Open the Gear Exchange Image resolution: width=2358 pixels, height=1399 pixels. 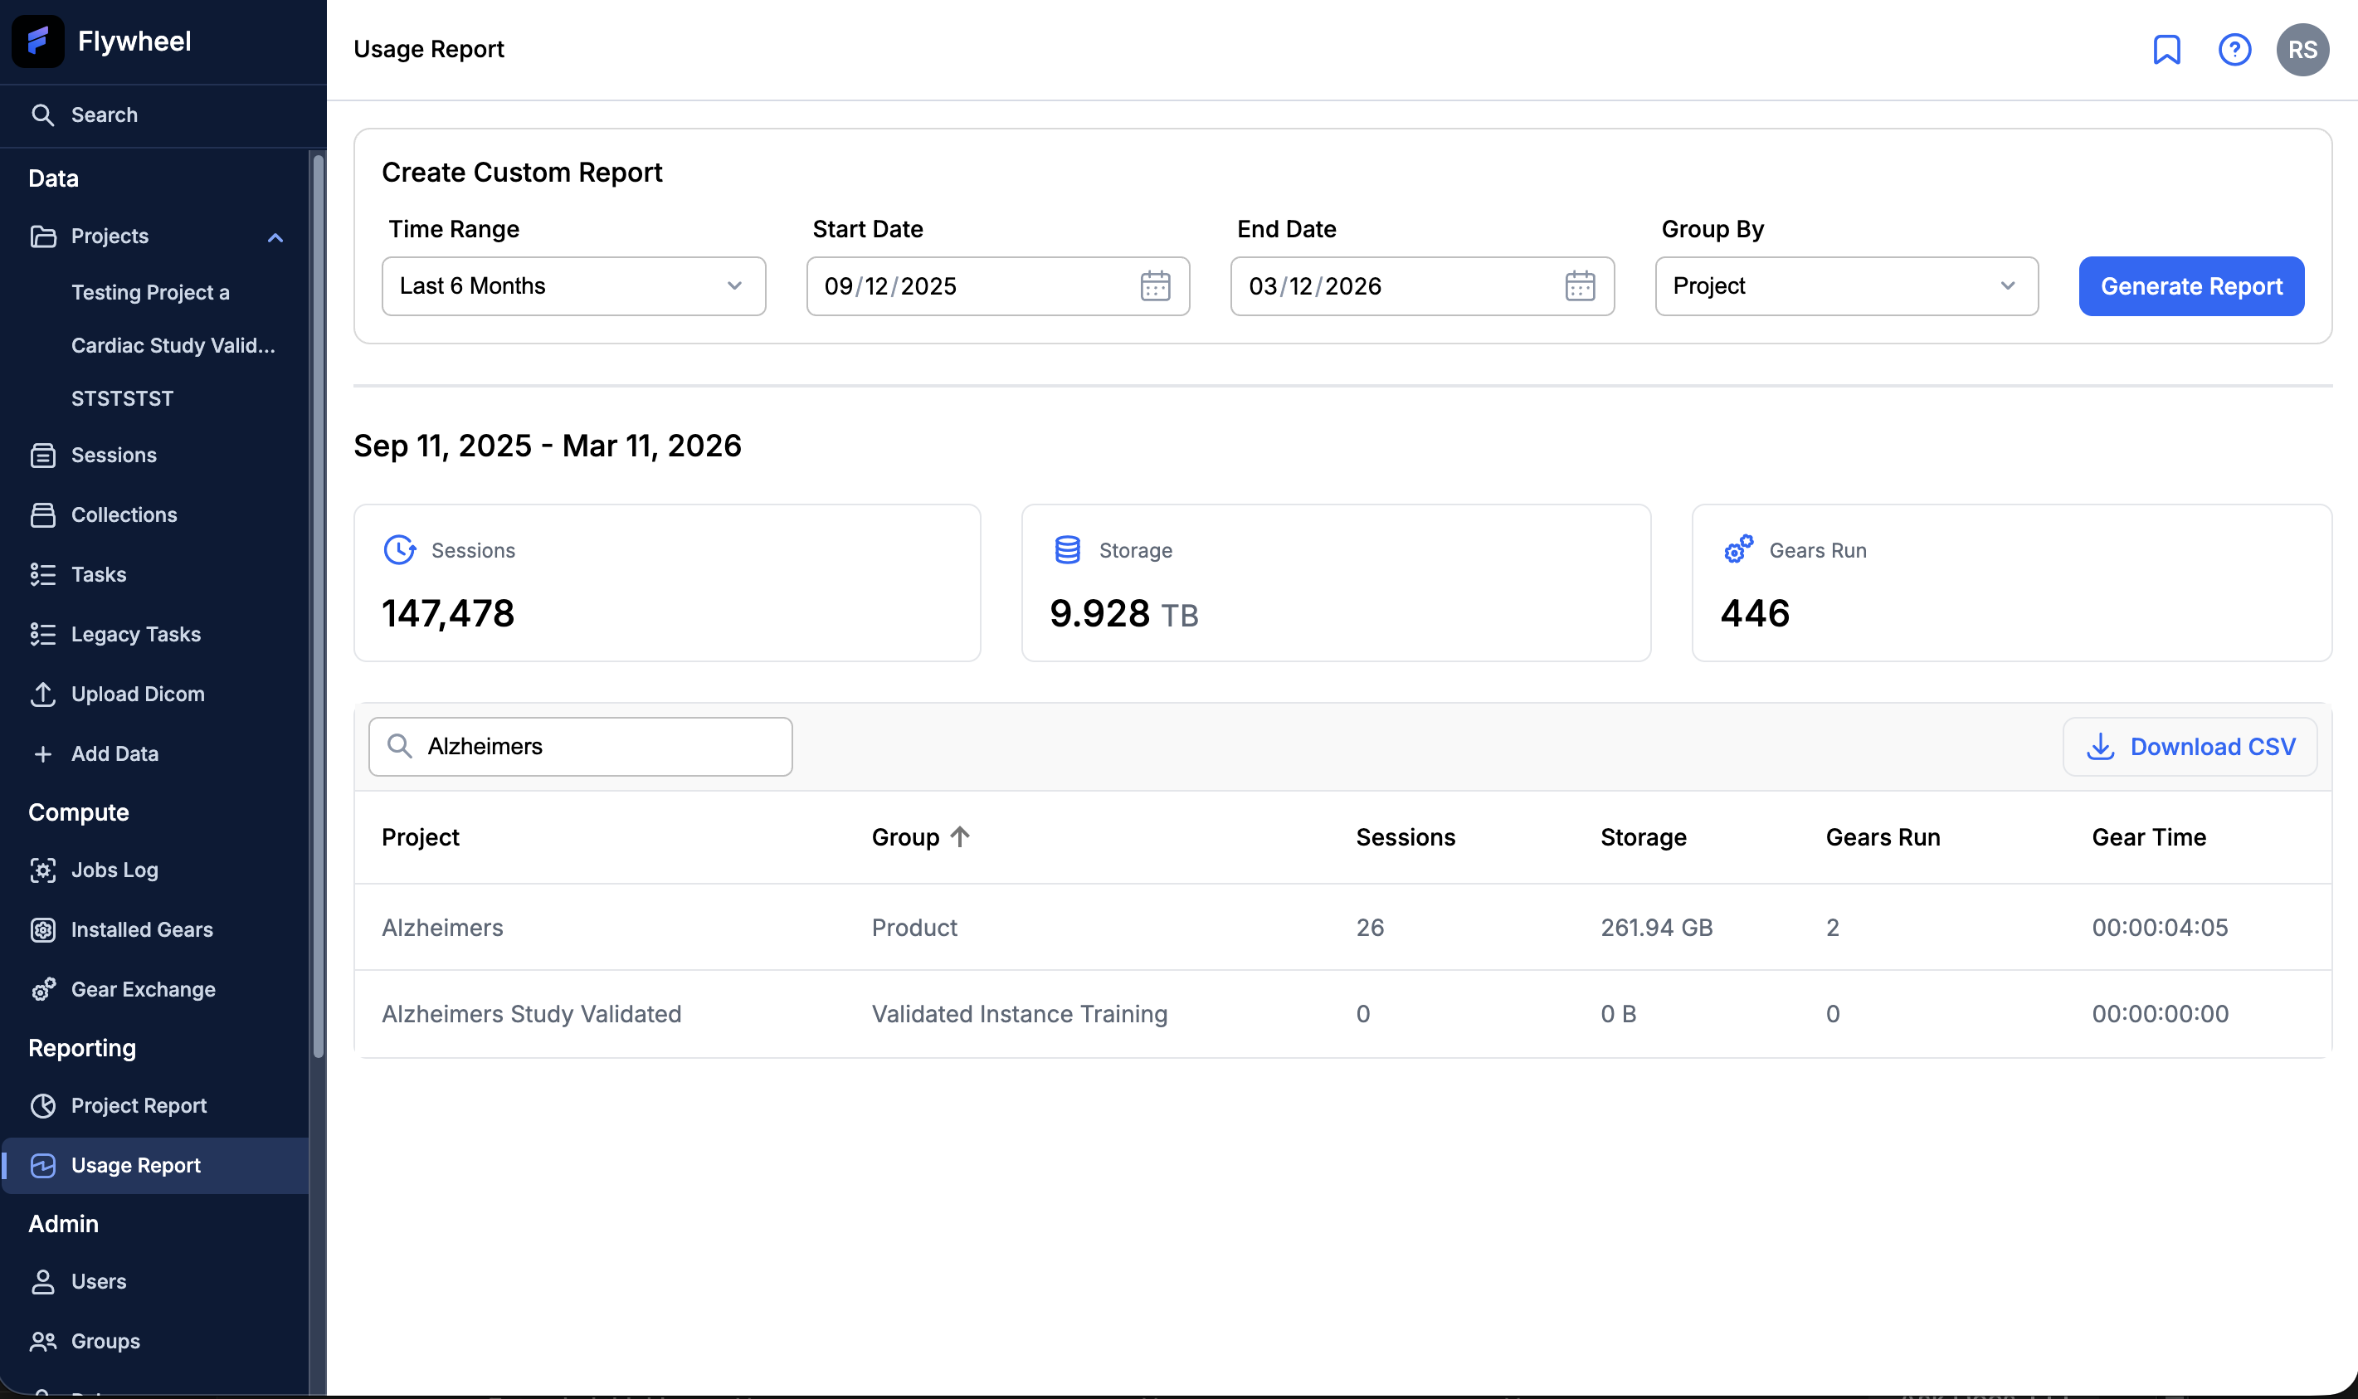point(144,989)
